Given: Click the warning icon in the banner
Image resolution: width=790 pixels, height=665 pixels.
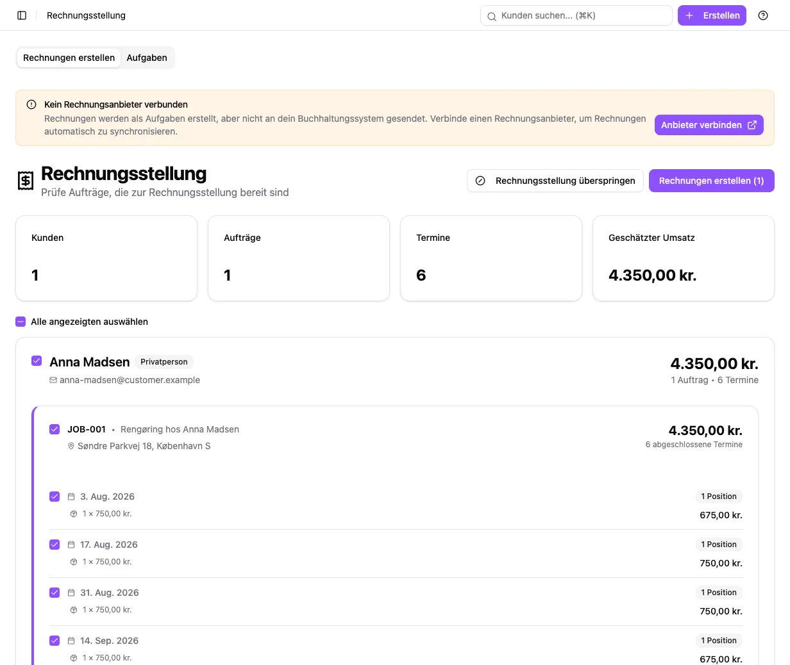Looking at the screenshot, I should click(x=31, y=104).
